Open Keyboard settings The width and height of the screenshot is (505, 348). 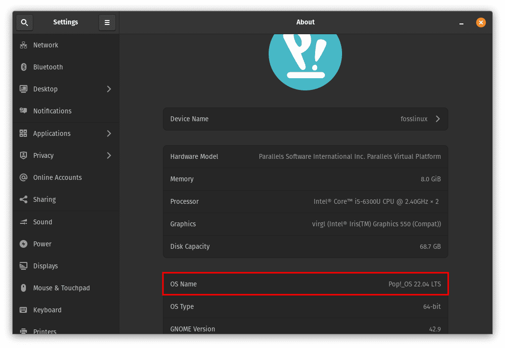(x=66, y=310)
